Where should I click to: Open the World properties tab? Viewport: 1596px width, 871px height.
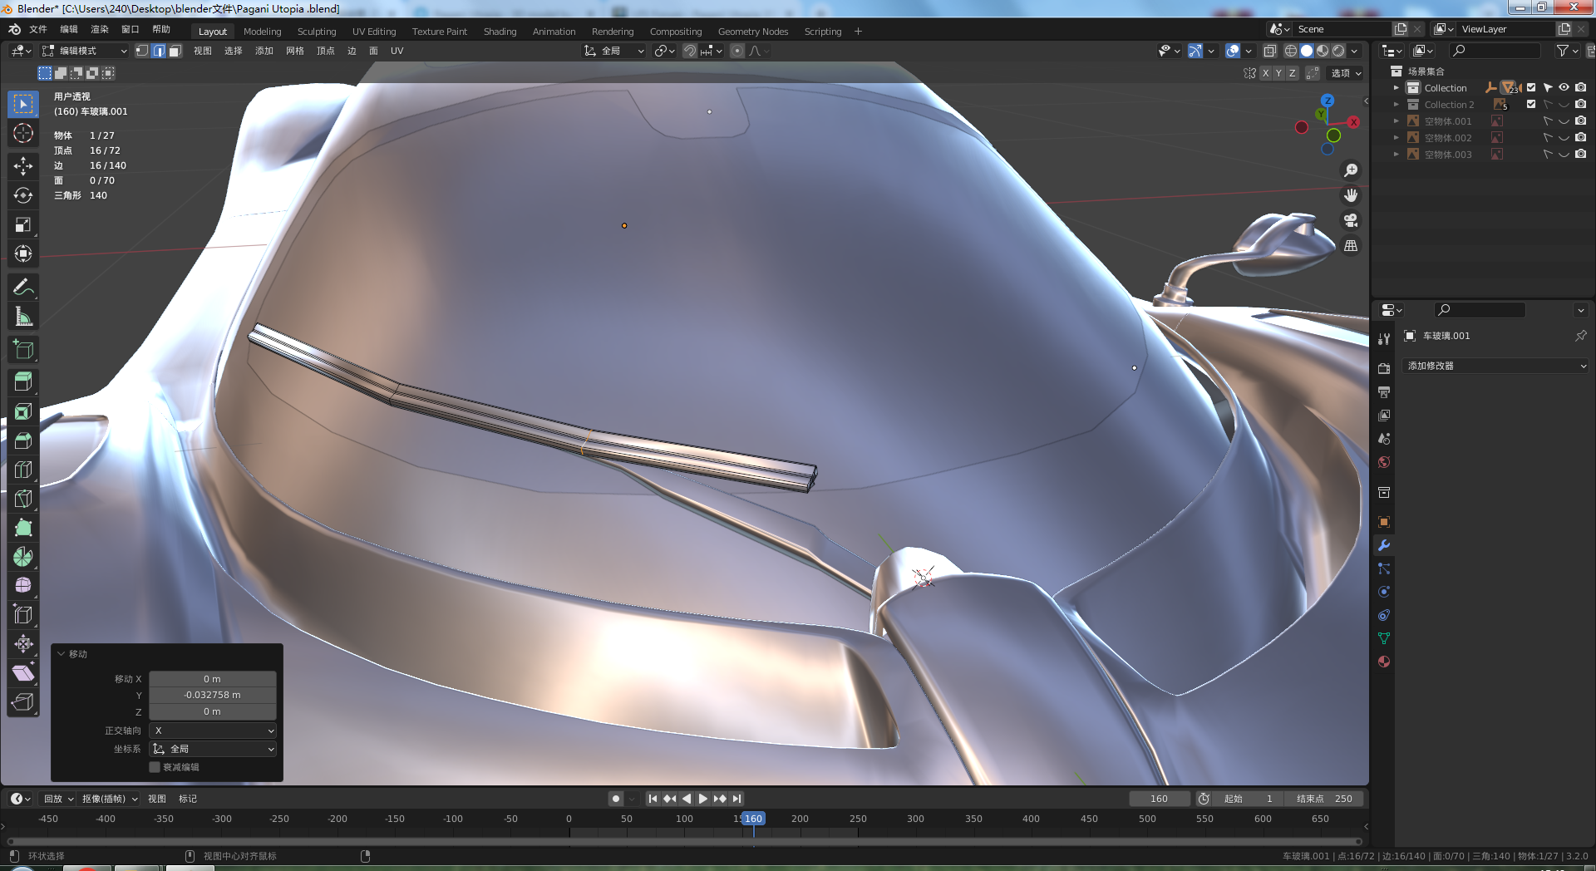click(x=1384, y=462)
